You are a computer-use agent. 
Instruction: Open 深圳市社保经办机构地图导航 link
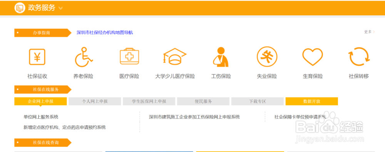[x=105, y=33]
